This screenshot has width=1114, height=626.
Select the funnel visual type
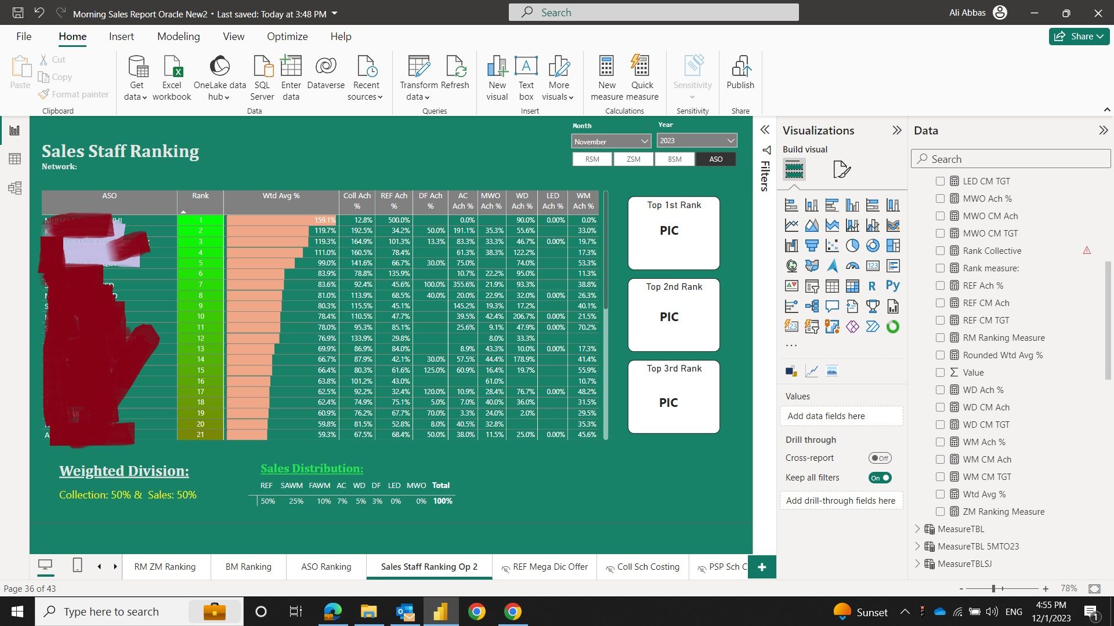[x=812, y=245]
